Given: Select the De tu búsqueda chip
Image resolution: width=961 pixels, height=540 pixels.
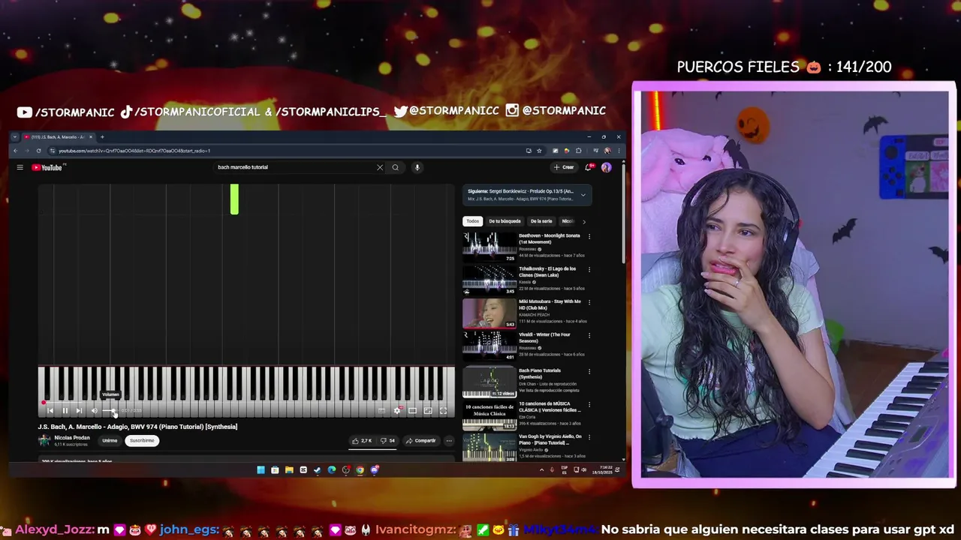Looking at the screenshot, I should click(505, 221).
